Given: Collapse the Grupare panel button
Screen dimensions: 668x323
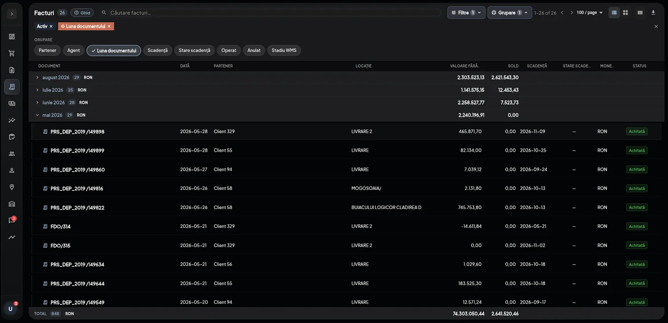Looking at the screenshot, I should point(510,12).
